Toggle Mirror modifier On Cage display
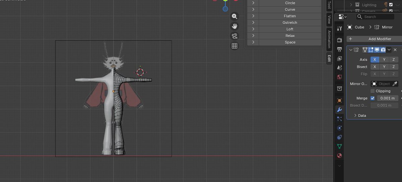The image size is (402, 182). (365, 50)
